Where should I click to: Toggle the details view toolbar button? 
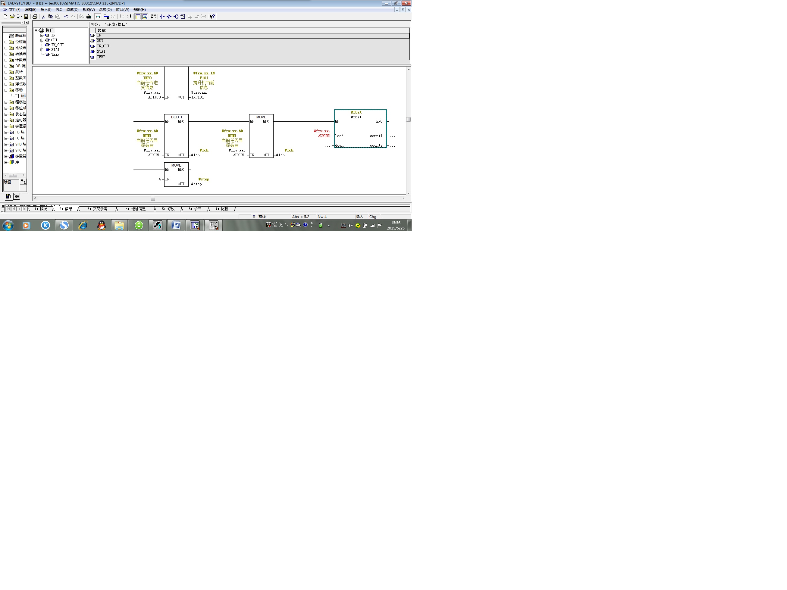point(145,17)
